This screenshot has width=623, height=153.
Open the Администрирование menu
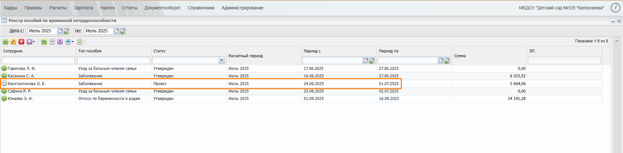pyautogui.click(x=242, y=8)
